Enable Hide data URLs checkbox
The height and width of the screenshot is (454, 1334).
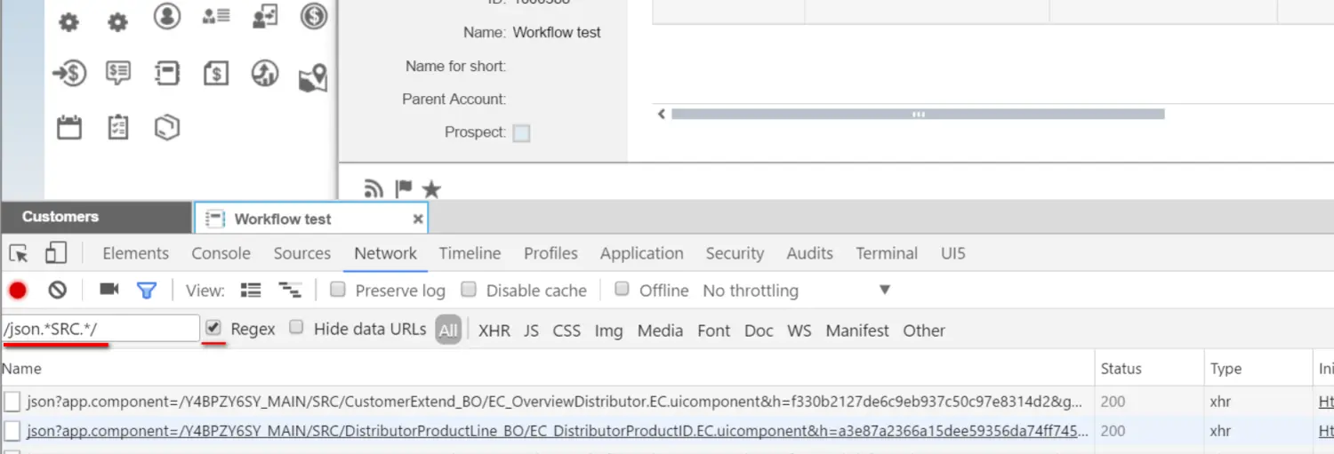click(297, 328)
